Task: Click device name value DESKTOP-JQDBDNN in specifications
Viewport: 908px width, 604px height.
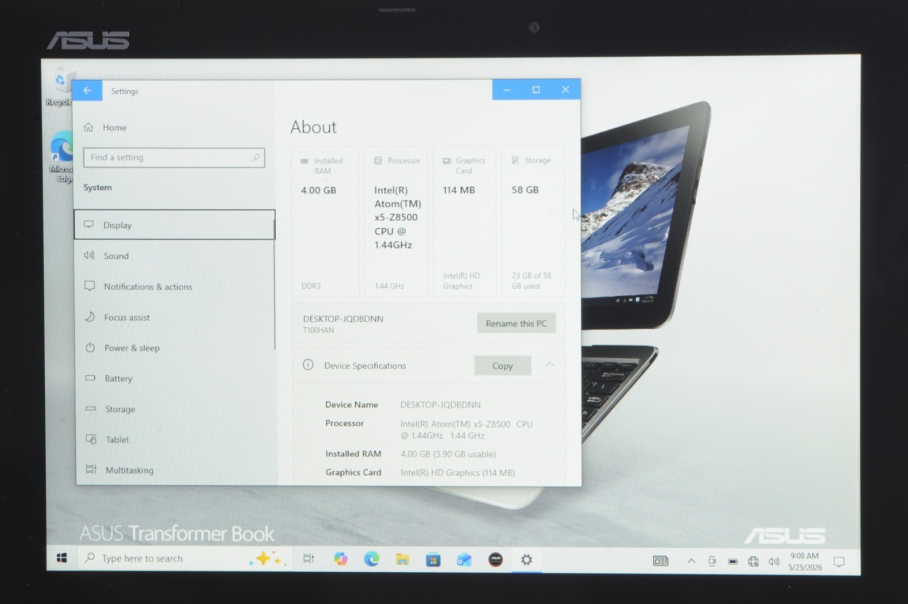Action: click(440, 405)
